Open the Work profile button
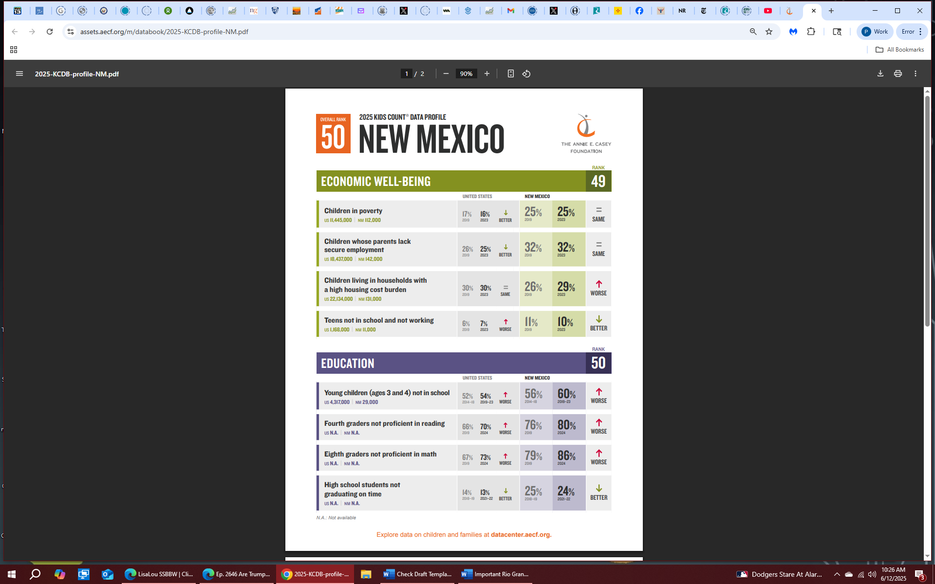This screenshot has width=935, height=584. (x=875, y=32)
